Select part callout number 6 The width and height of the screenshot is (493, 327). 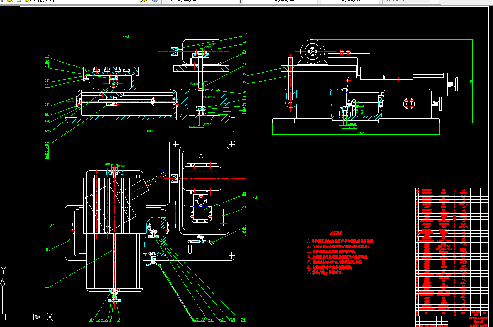(x=91, y=320)
